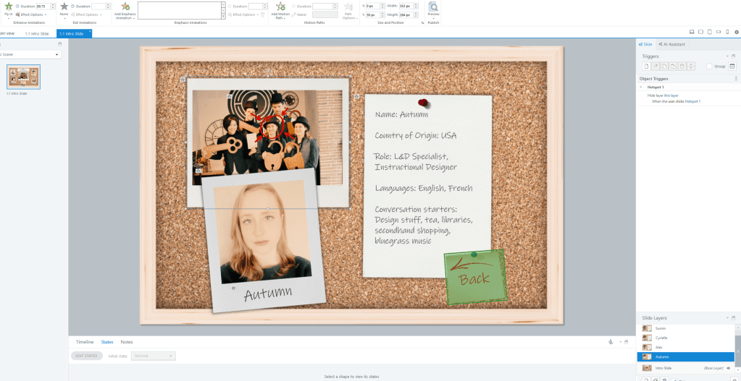Click the Add Emphasis Animation icon

click(125, 7)
